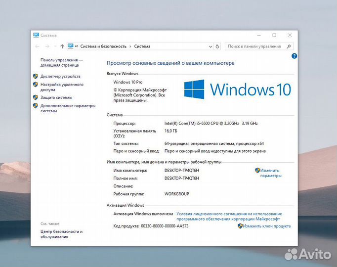Open help with the blue question mark

pyautogui.click(x=294, y=56)
